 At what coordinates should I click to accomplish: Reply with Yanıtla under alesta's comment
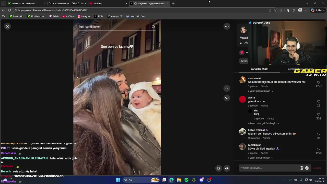pos(264,106)
